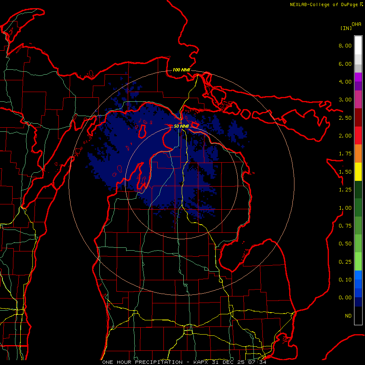
Task: Click the 0.25 legend value
Action: coord(345,262)
